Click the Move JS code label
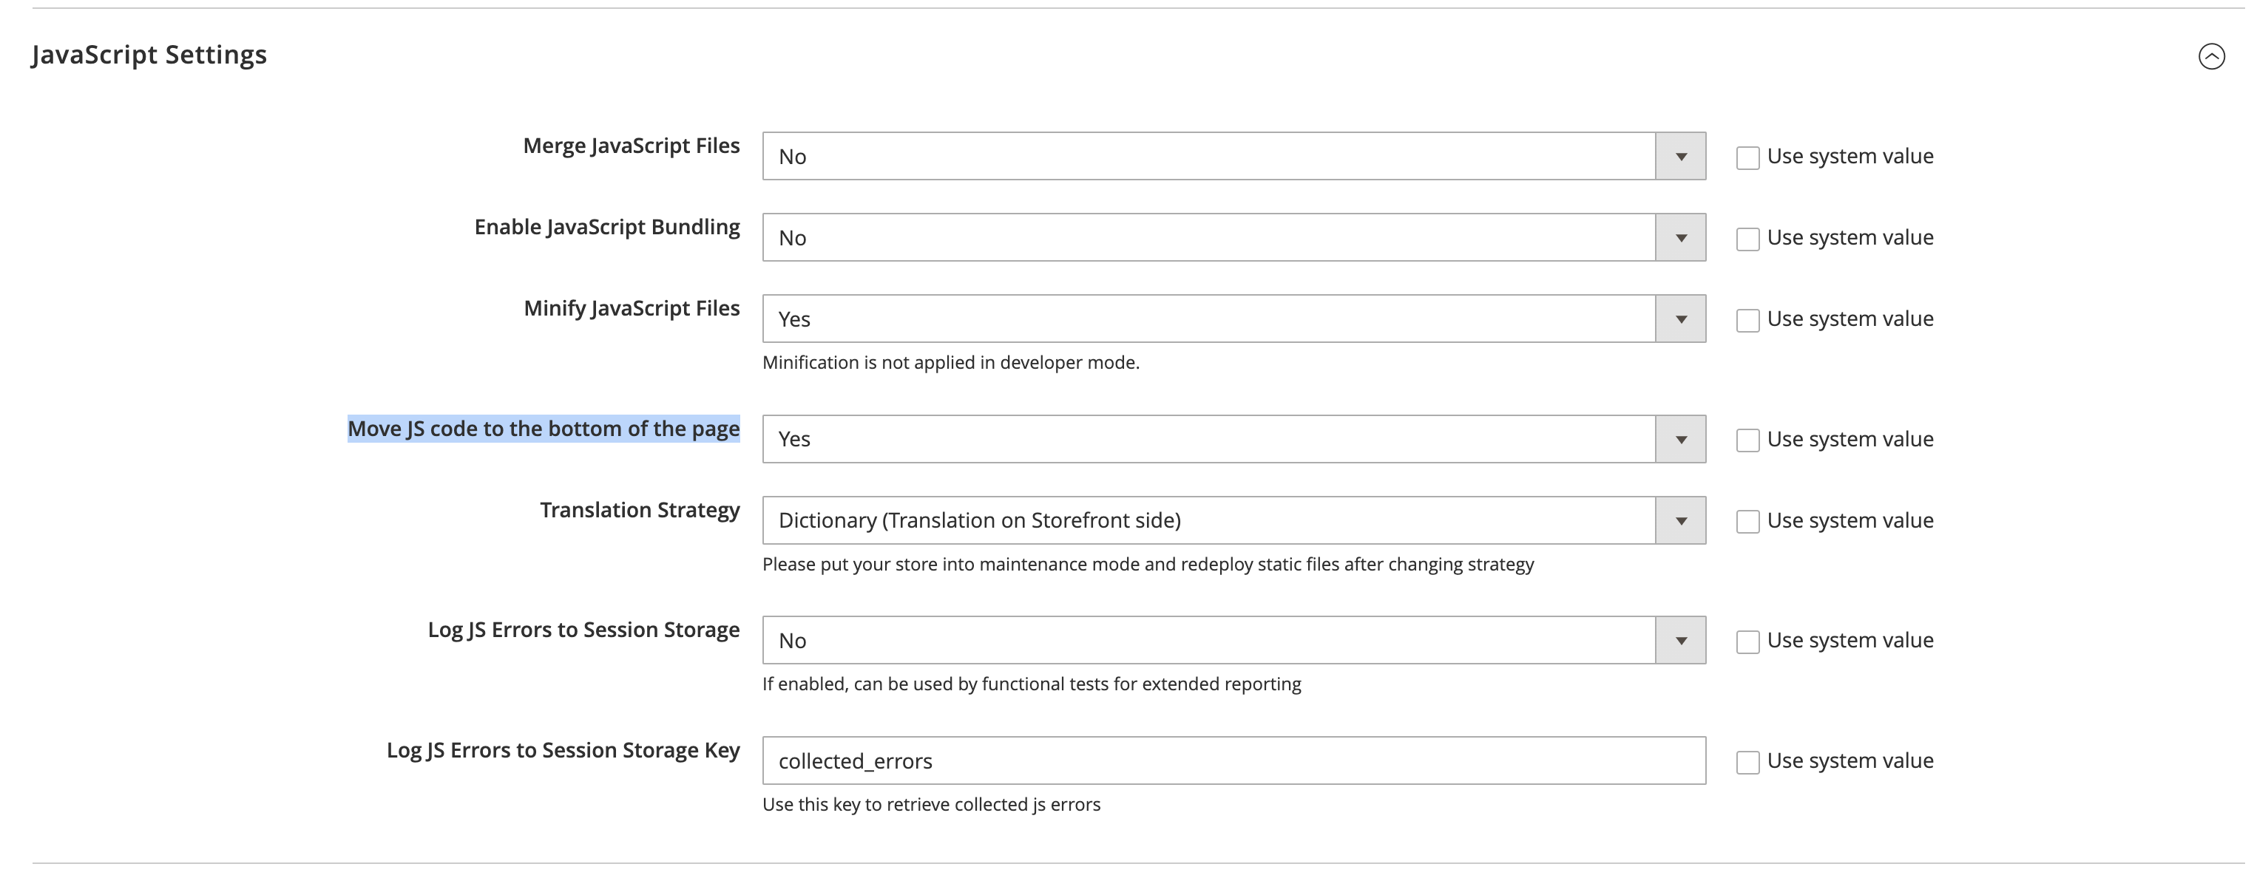The height and width of the screenshot is (878, 2254). pos(544,429)
